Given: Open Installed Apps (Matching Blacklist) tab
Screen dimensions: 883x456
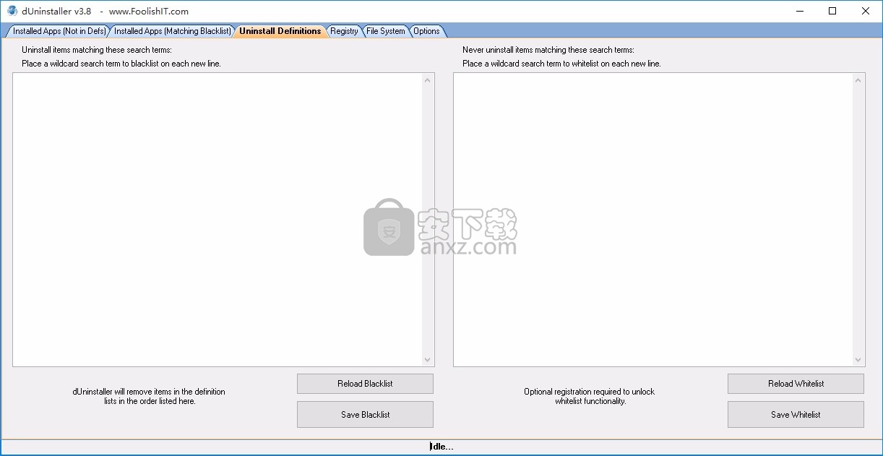Looking at the screenshot, I should click(173, 31).
